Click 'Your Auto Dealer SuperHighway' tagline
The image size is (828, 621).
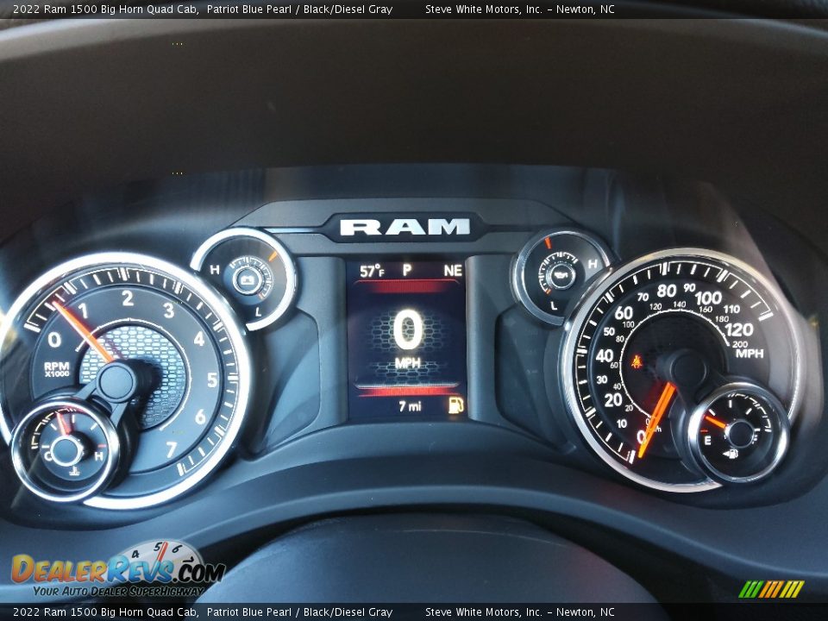tap(118, 592)
